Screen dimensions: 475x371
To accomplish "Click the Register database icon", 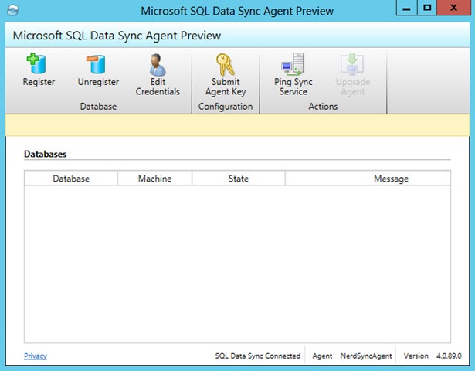I will [38, 64].
